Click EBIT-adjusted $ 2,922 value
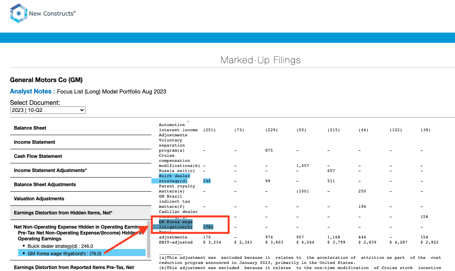This screenshot has width=455, height=271. pos(429,242)
